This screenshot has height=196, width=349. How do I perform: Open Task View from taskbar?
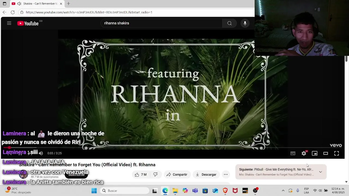[155, 191]
